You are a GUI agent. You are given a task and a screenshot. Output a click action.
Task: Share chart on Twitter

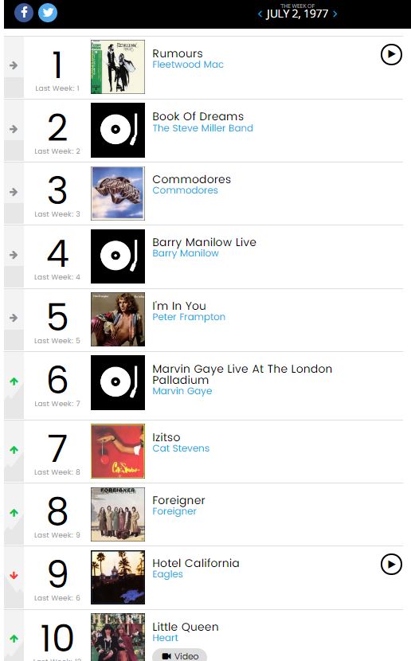[48, 12]
